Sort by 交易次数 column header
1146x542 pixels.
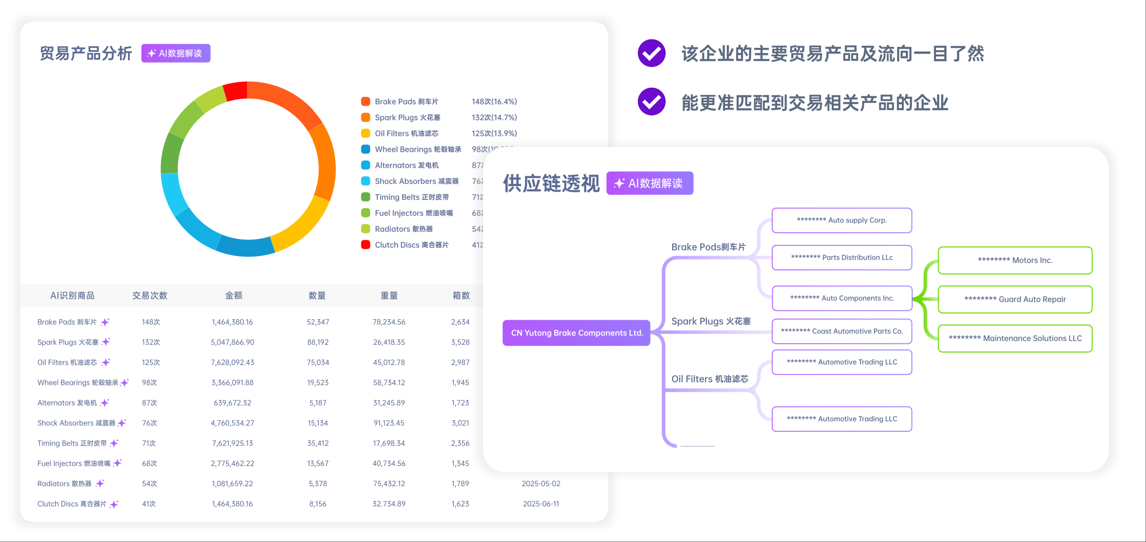(150, 295)
